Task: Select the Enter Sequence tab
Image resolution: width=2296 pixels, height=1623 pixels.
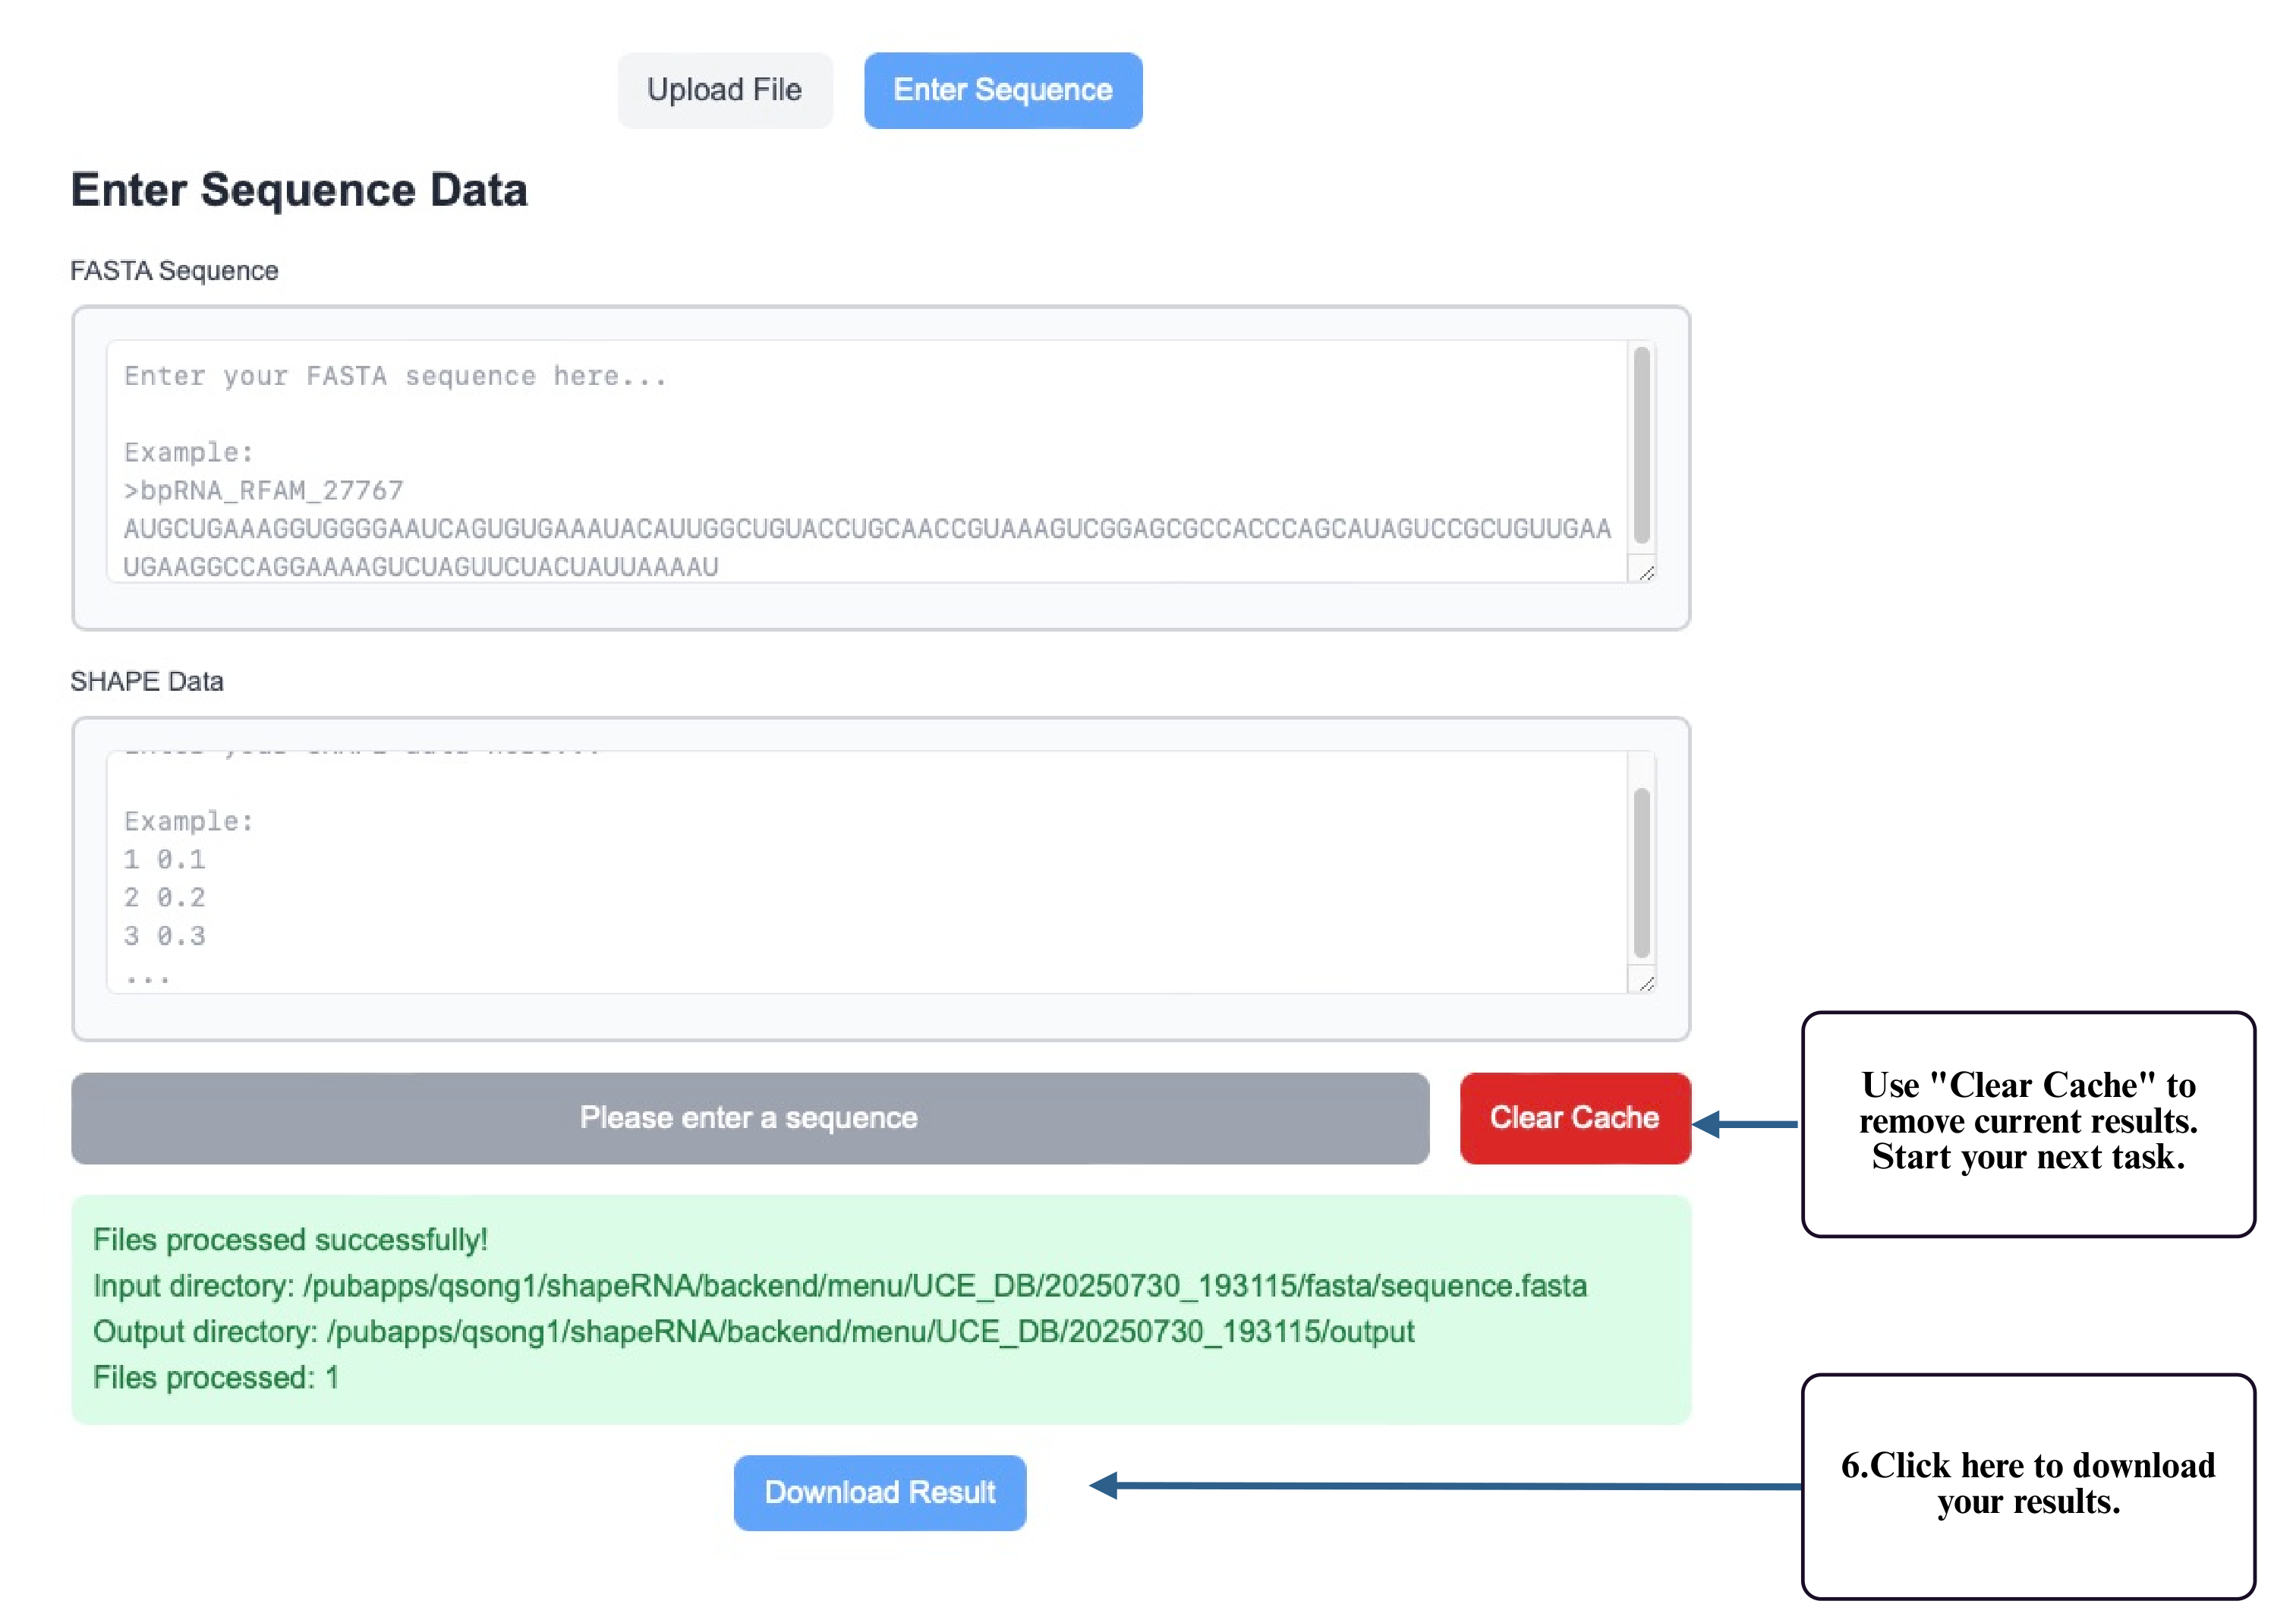Action: [x=1003, y=90]
